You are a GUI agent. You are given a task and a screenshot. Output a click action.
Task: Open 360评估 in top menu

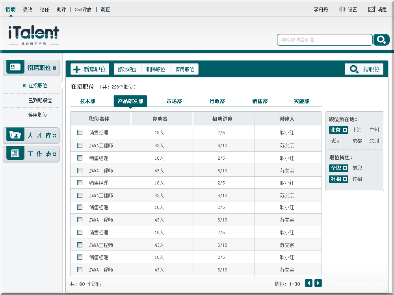83,9
